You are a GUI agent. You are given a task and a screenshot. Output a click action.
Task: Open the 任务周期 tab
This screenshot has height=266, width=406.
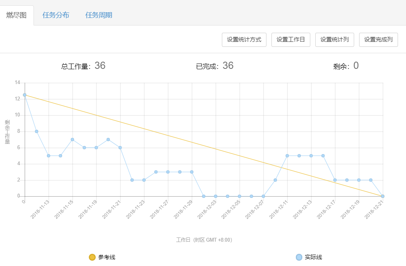(99, 15)
